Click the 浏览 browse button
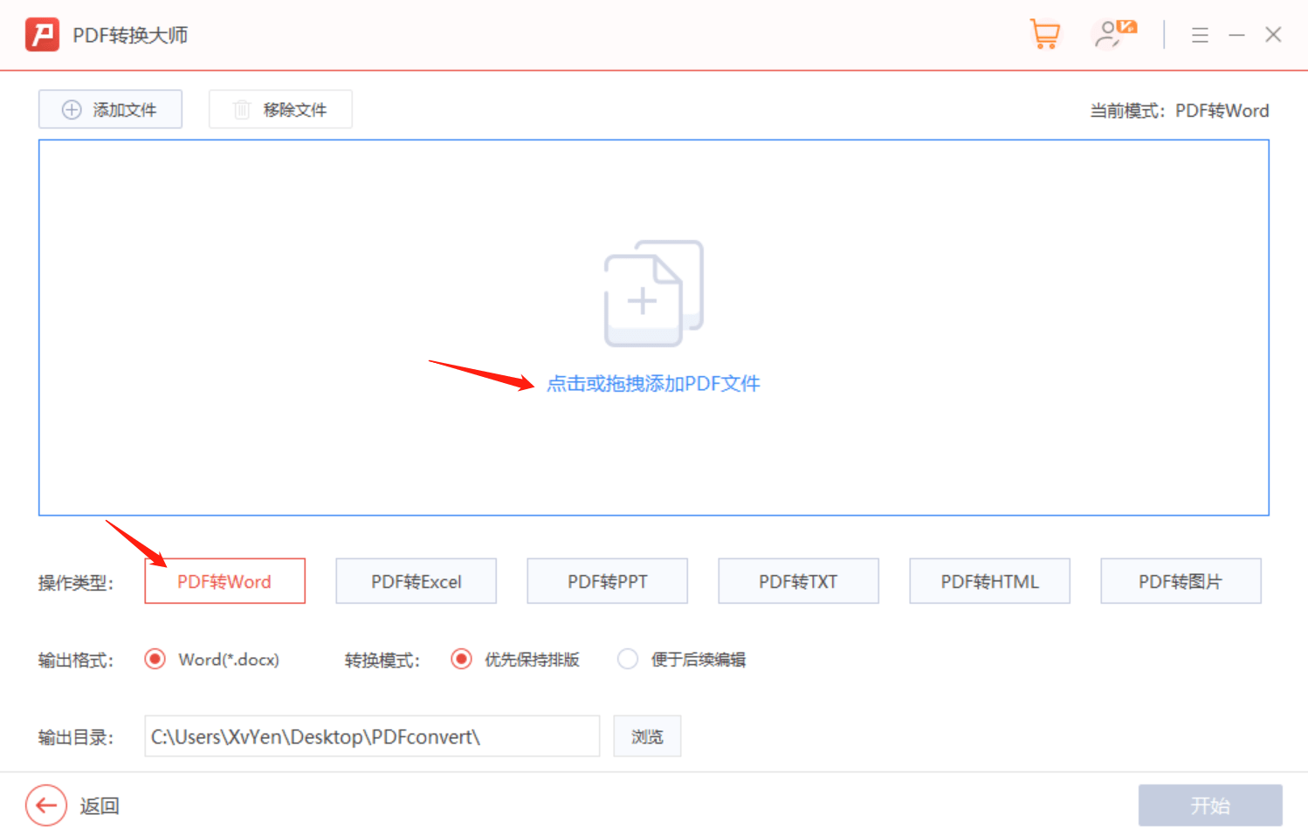Viewport: 1308px width, 835px height. point(647,736)
